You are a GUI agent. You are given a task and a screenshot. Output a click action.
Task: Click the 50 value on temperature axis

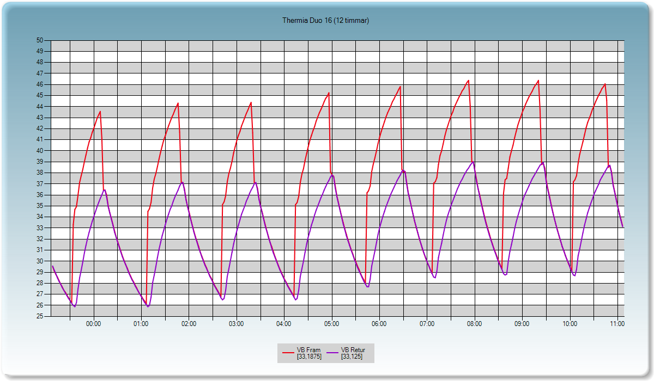(x=40, y=40)
